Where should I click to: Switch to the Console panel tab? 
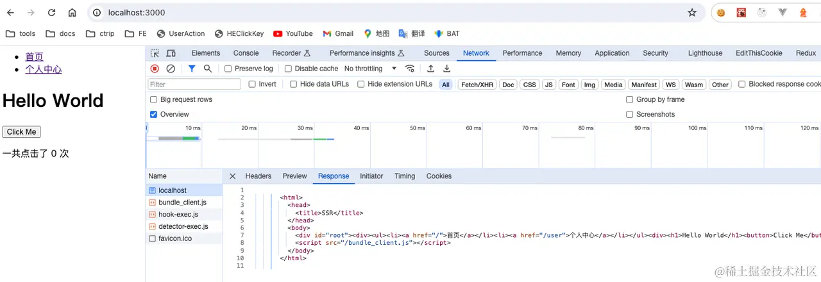246,53
